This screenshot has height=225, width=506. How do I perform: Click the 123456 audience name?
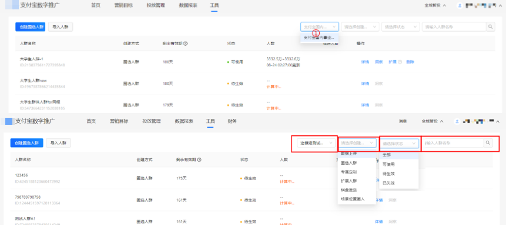pyautogui.click(x=21, y=175)
